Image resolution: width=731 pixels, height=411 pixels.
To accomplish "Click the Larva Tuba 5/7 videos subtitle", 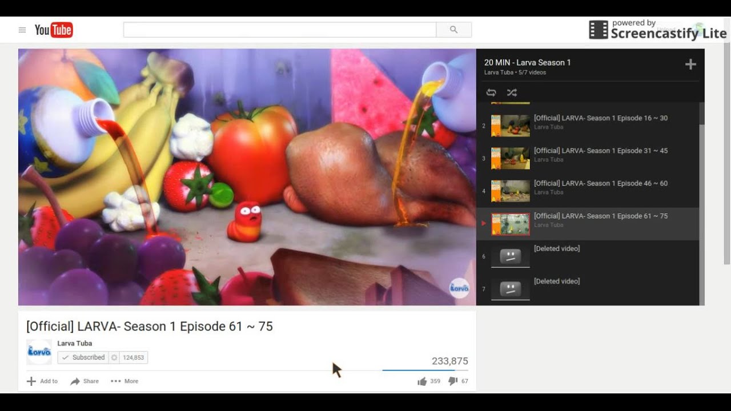I will (515, 72).
